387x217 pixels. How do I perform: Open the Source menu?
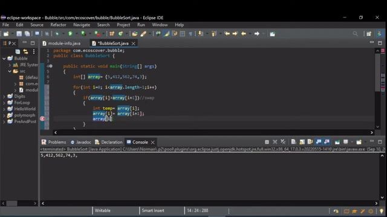[37, 25]
